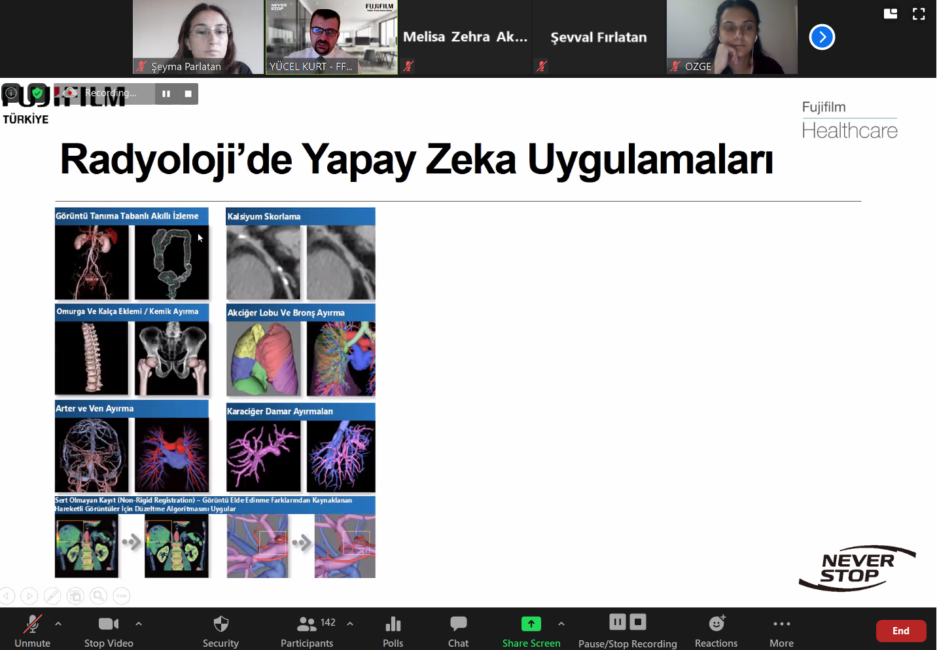Open the meeting information icon
This screenshot has height=650, width=937.
pyautogui.click(x=11, y=93)
